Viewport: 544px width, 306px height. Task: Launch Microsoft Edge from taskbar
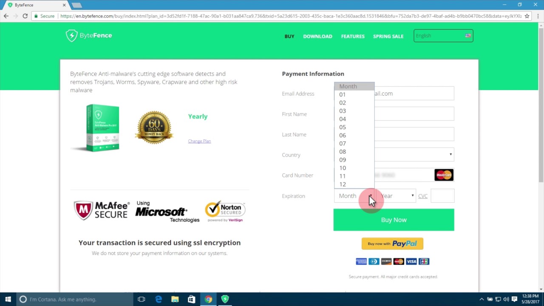(x=159, y=299)
